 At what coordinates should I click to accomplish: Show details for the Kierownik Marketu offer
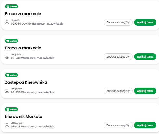coord(118,125)
